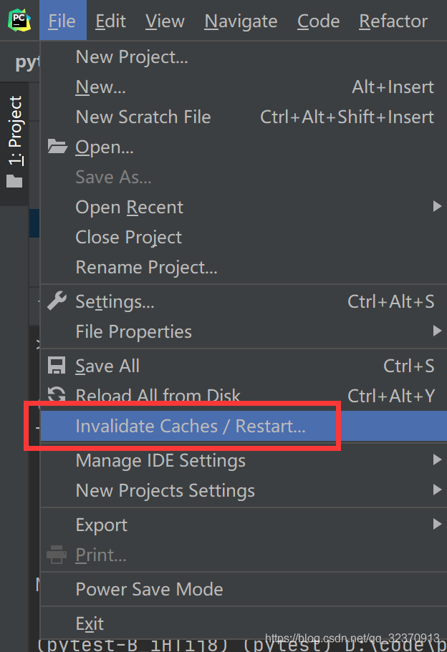Expand the New Projects Settings submenu arrow
The width and height of the screenshot is (447, 652).
[436, 490]
